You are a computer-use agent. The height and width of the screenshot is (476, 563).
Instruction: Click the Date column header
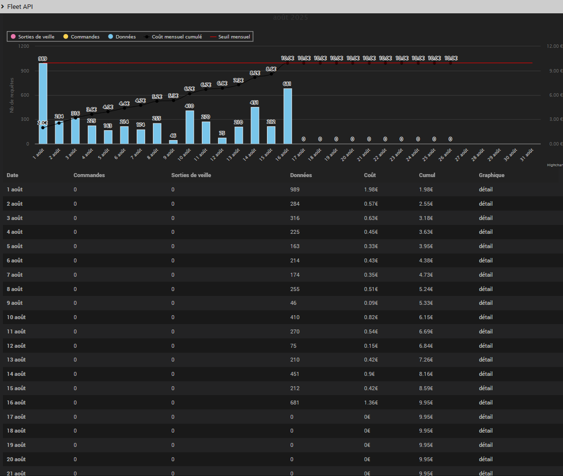pyautogui.click(x=12, y=175)
